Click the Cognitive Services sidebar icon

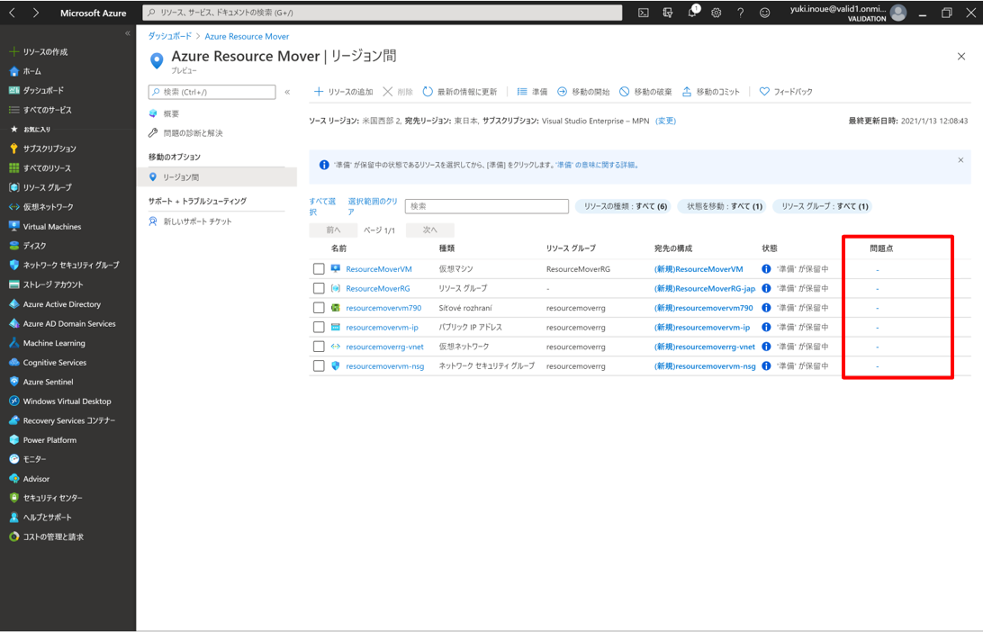click(14, 363)
